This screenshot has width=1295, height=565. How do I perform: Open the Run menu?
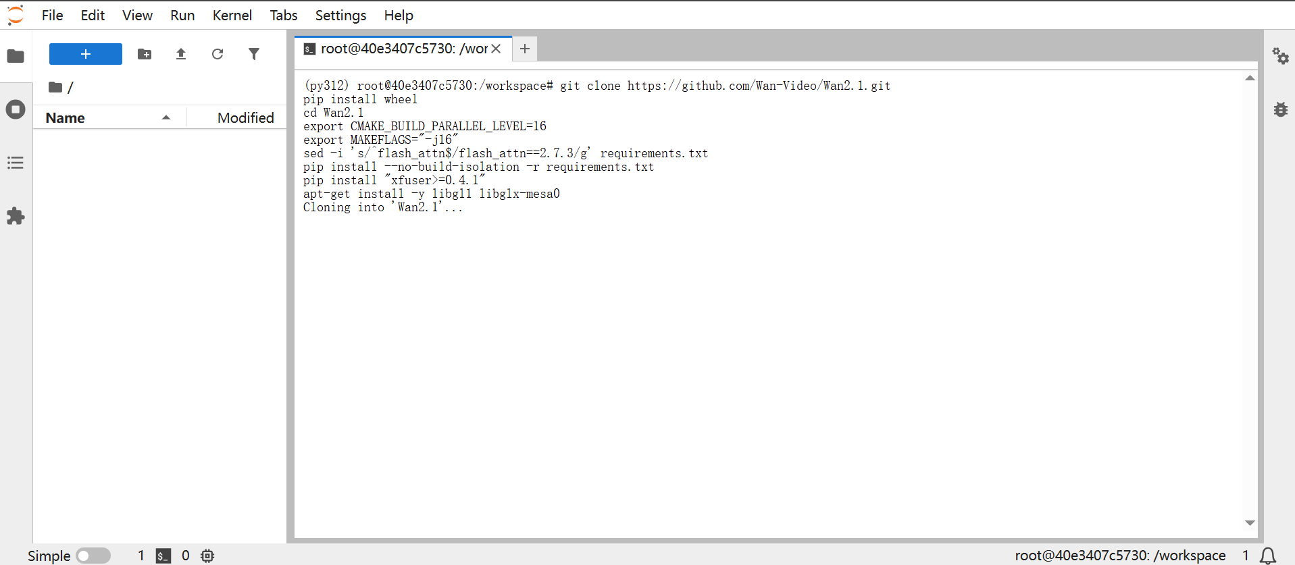(182, 15)
